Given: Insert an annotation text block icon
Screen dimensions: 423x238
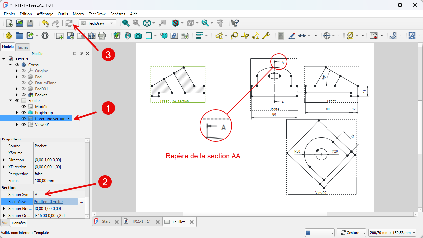Looking at the screenshot, I should (412, 36).
